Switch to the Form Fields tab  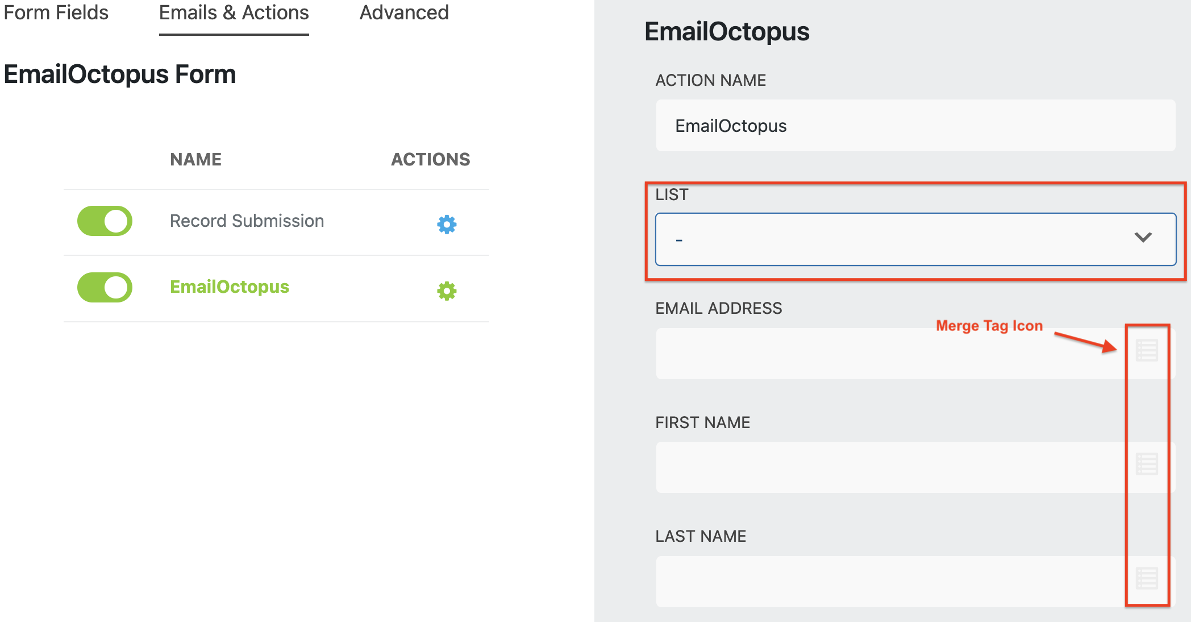point(56,13)
